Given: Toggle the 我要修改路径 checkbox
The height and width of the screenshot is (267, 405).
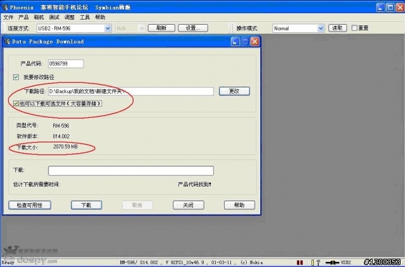Looking at the screenshot, I should (16, 77).
